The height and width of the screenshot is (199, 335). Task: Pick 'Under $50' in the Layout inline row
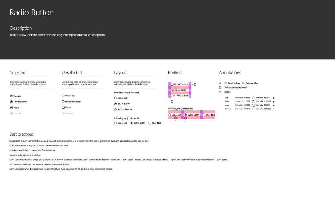(115, 123)
